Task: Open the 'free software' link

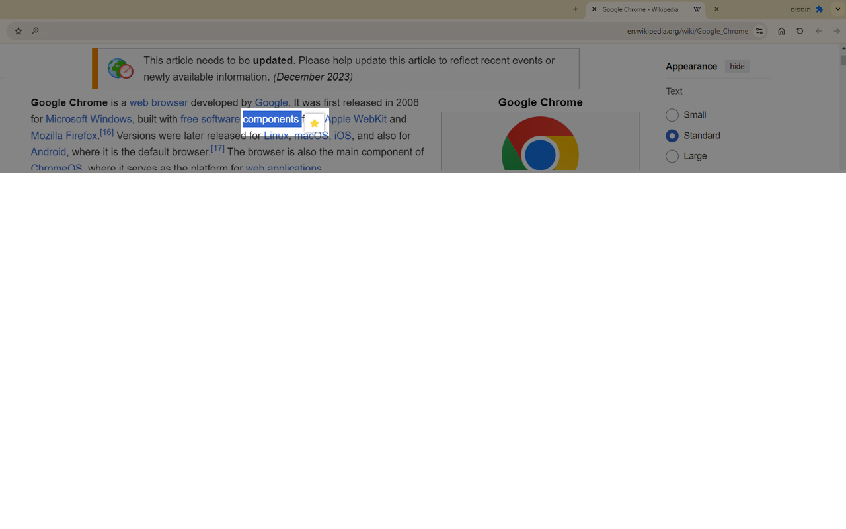Action: [x=210, y=119]
